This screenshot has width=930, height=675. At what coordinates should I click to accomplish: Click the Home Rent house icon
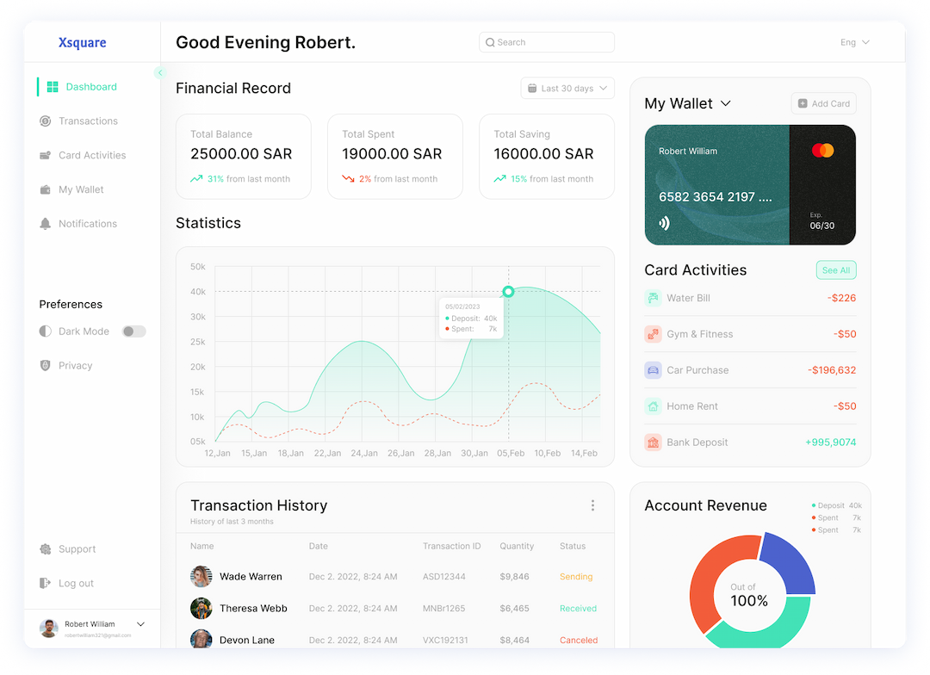[x=653, y=406]
